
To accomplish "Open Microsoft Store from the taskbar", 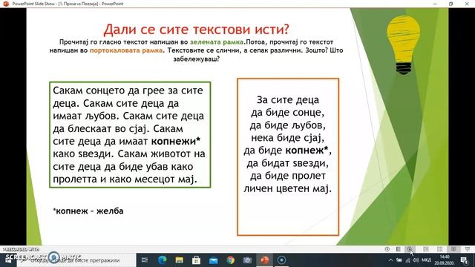I will coord(196,260).
